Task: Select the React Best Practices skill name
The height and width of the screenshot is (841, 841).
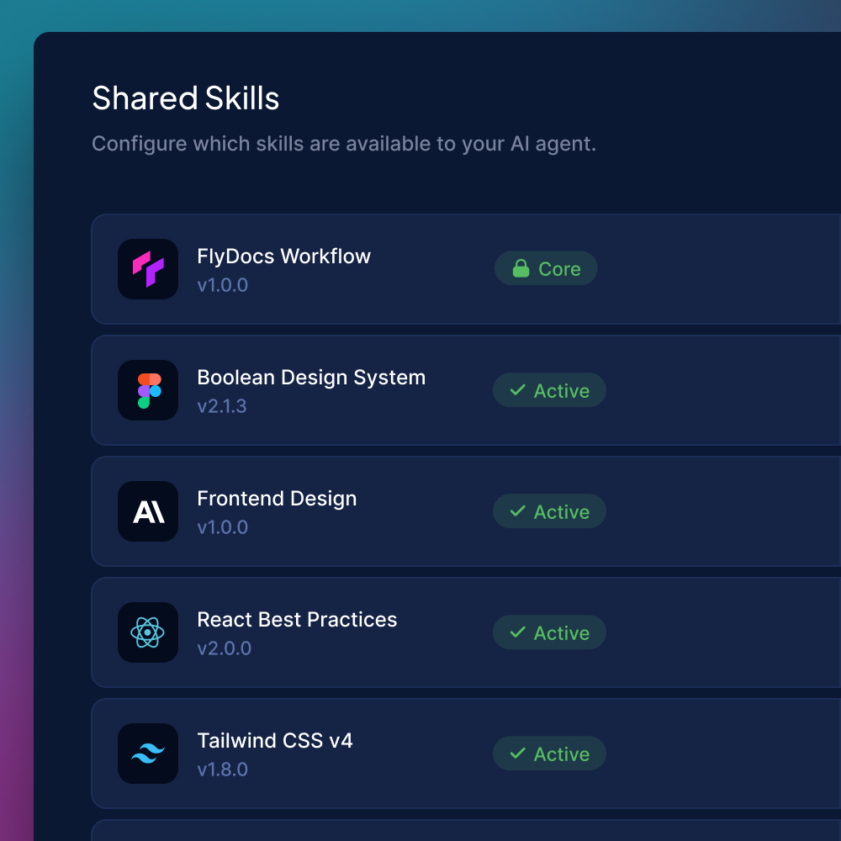Action: tap(297, 620)
